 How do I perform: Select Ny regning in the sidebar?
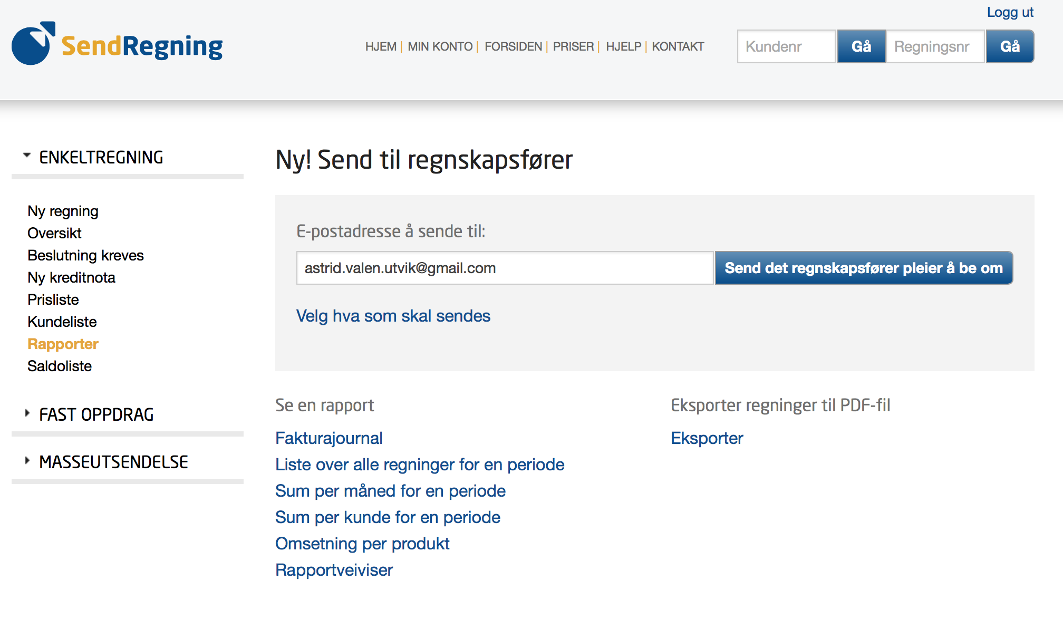tap(63, 211)
